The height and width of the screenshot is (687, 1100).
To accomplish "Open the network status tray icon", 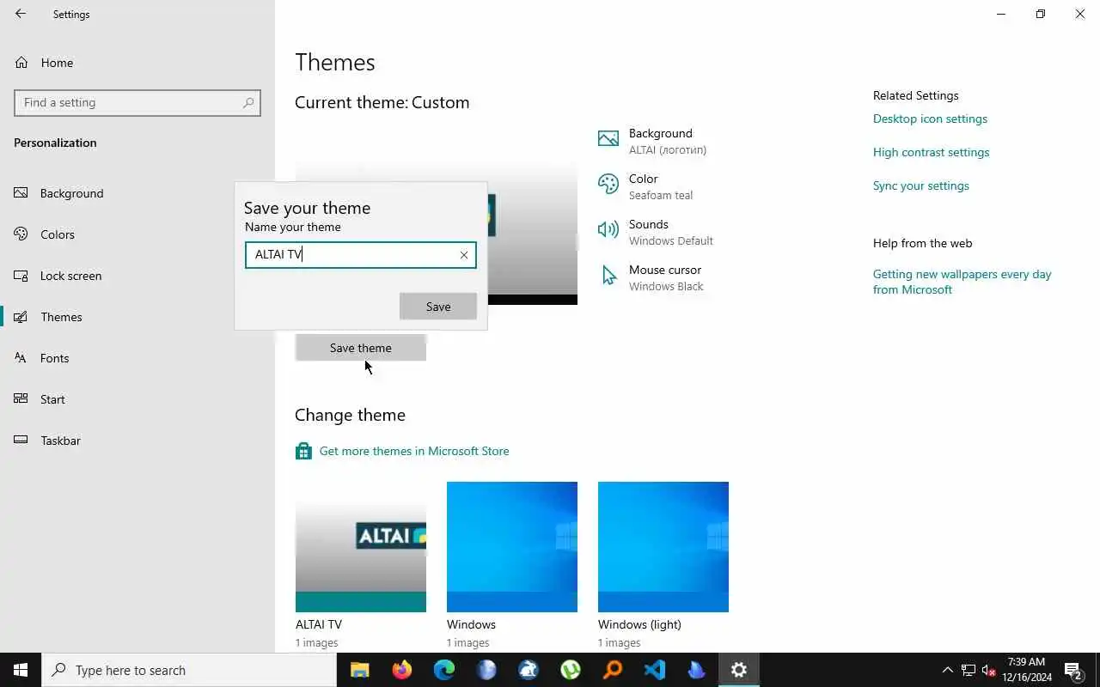I will point(969,670).
